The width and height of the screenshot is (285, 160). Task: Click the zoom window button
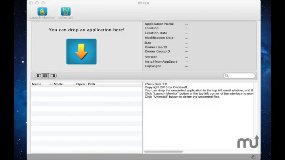(x=43, y=3)
